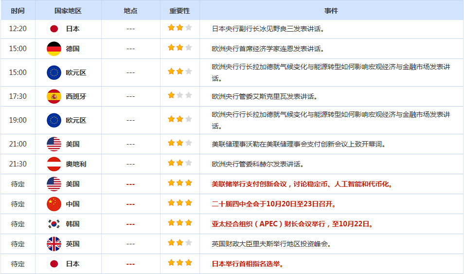Open the red APEC 财长会议 event text
This screenshot has height=274, width=464.
(293, 224)
